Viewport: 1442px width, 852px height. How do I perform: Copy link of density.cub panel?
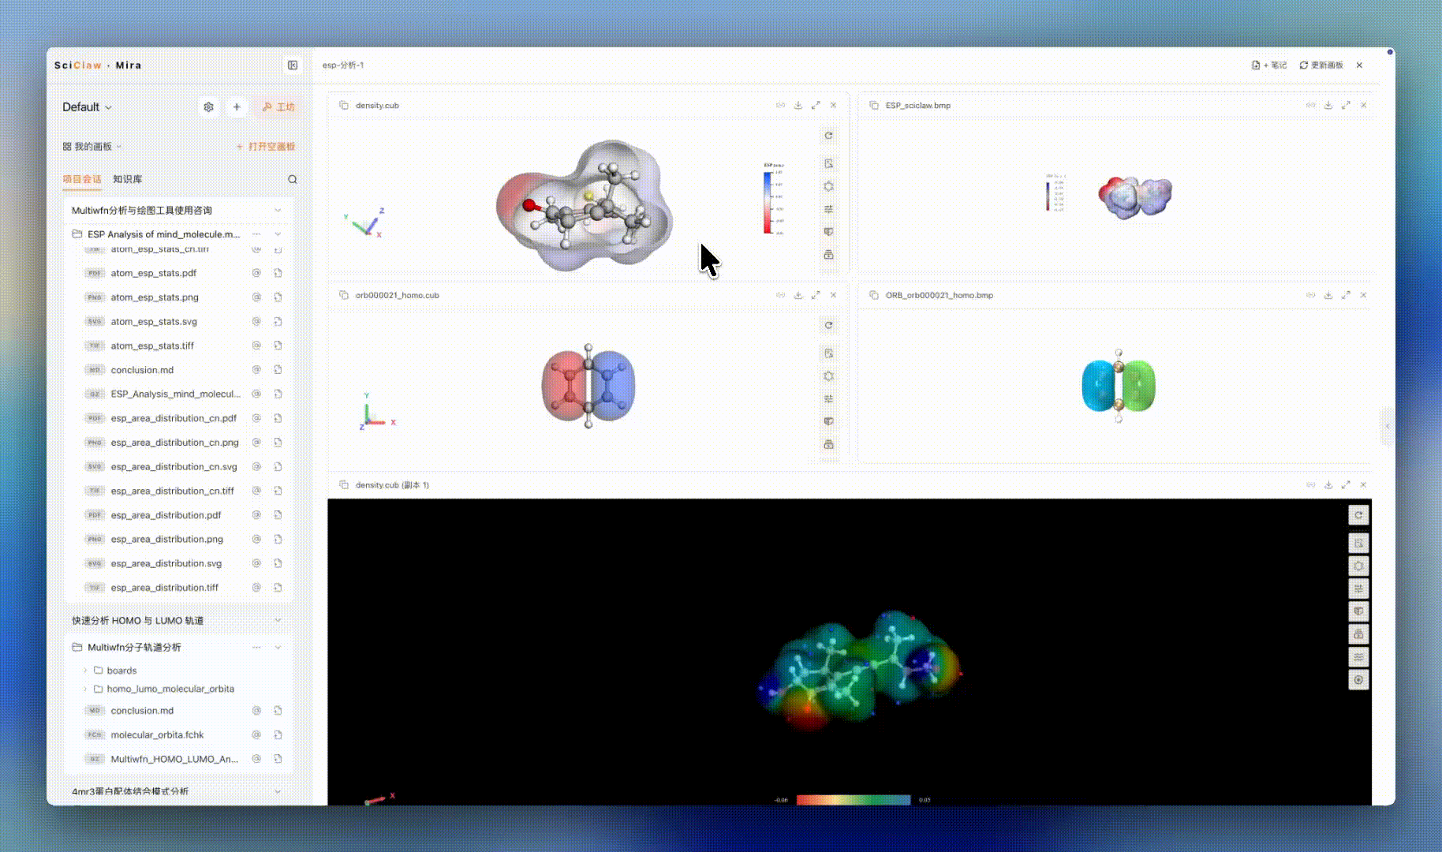click(x=780, y=106)
